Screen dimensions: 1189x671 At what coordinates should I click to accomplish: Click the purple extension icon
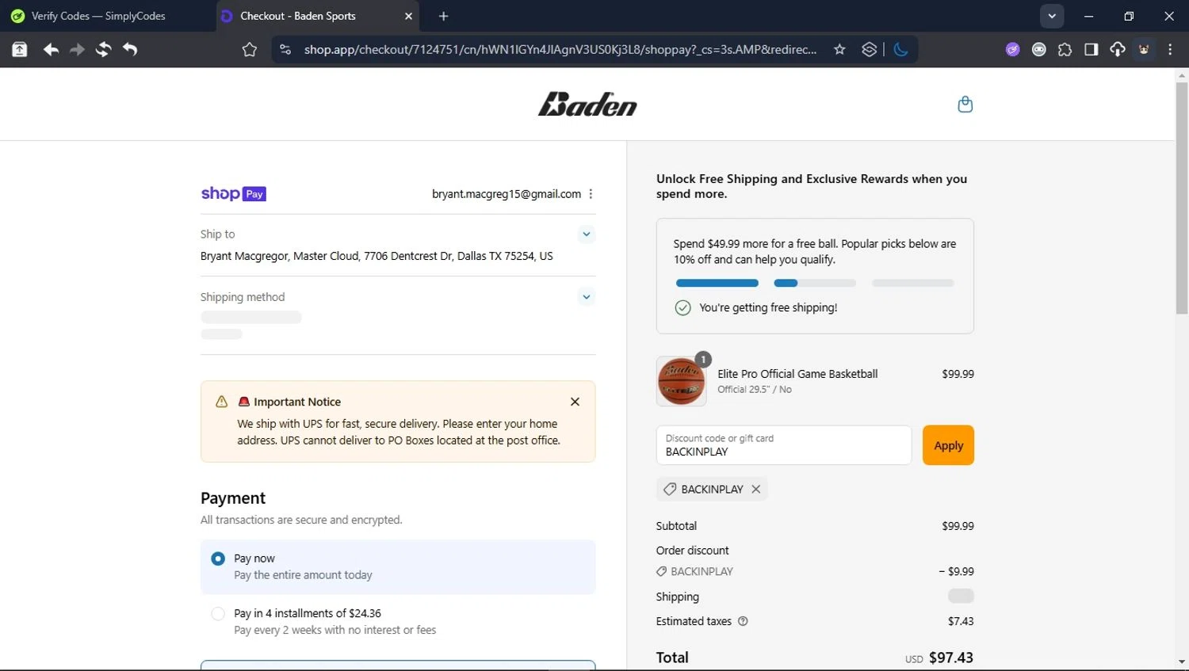click(x=1012, y=49)
